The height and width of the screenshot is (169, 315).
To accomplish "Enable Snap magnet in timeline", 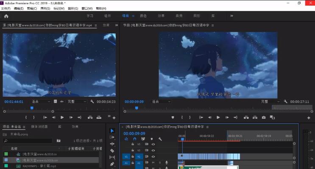I will click(x=135, y=139).
